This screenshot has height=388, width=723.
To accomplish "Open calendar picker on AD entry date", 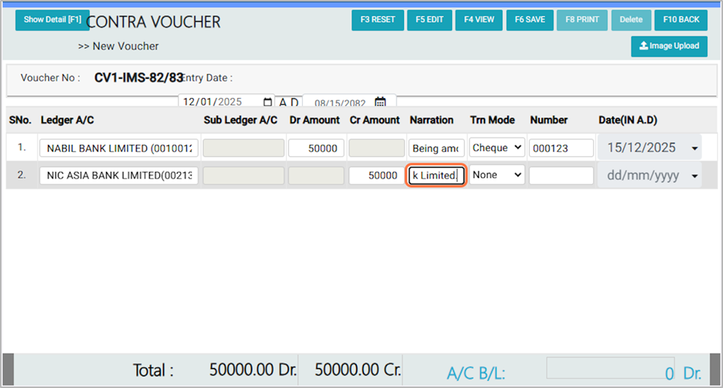I will [x=267, y=103].
